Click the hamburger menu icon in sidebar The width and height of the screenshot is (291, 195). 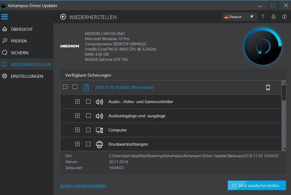click(x=4, y=17)
